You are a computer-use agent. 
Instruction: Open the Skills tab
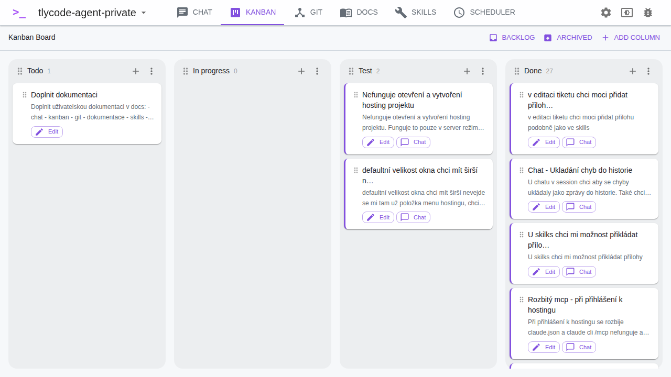pos(415,12)
